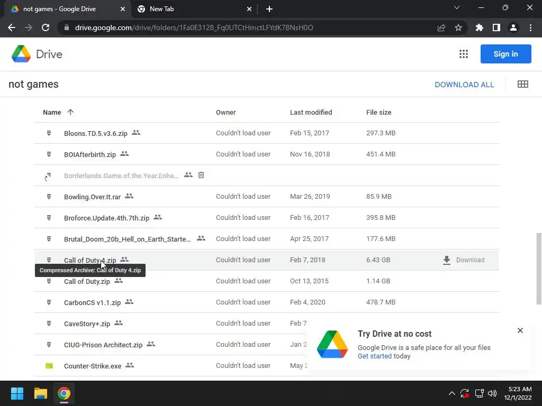Click the File size column header

[378, 112]
